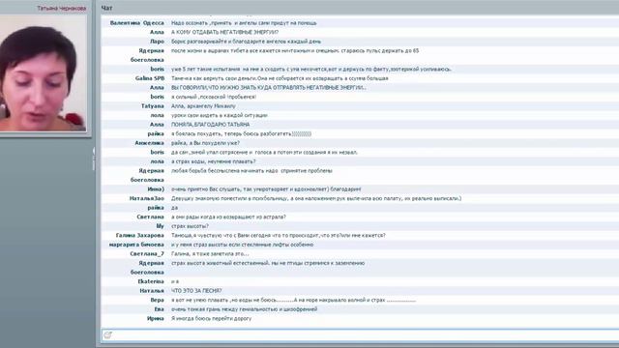Click Наталья's message 'ЧТО ЭТО ЗА ПЕСНЯ?'
Screen dimensions: 619x348
tap(196, 290)
